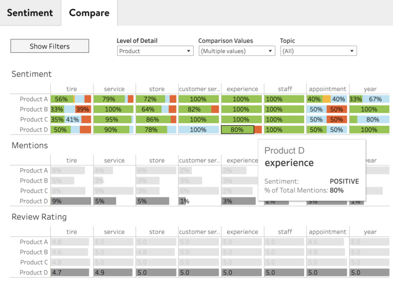Click Product B appointment red 50% segment
This screenshot has width=393, height=290.
click(337, 109)
